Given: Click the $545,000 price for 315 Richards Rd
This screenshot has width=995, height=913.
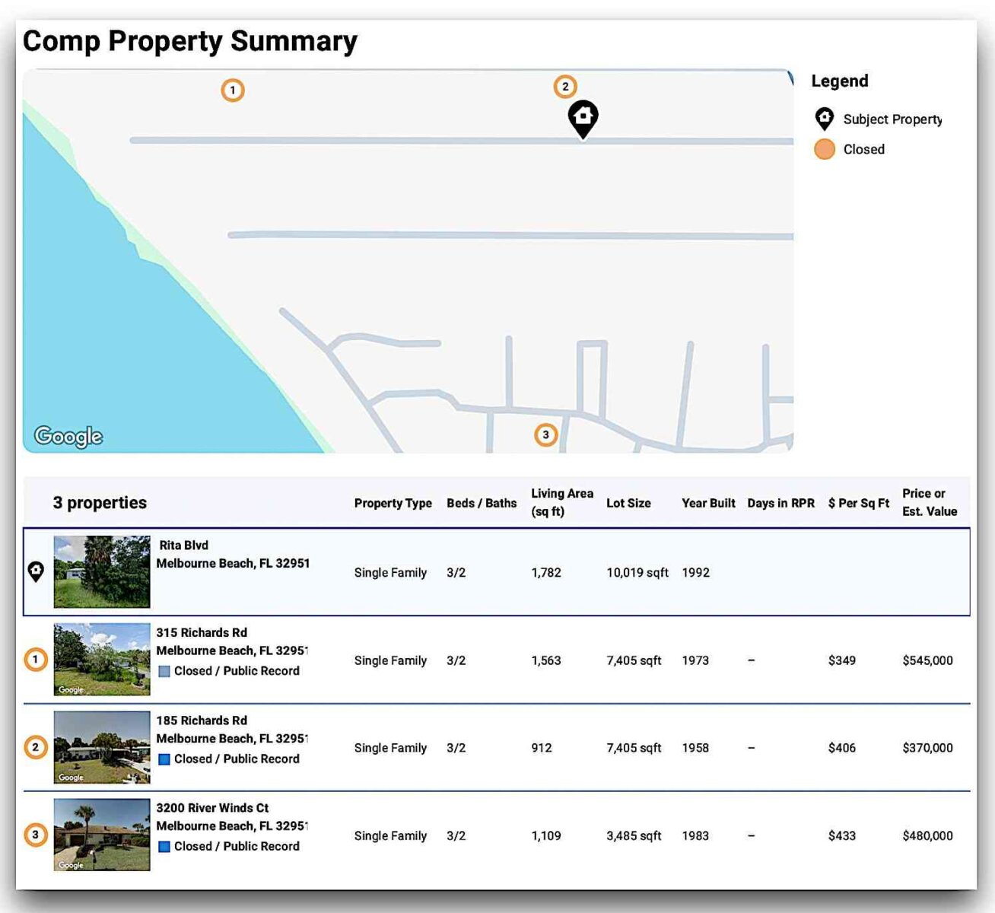Looking at the screenshot, I should [x=927, y=660].
